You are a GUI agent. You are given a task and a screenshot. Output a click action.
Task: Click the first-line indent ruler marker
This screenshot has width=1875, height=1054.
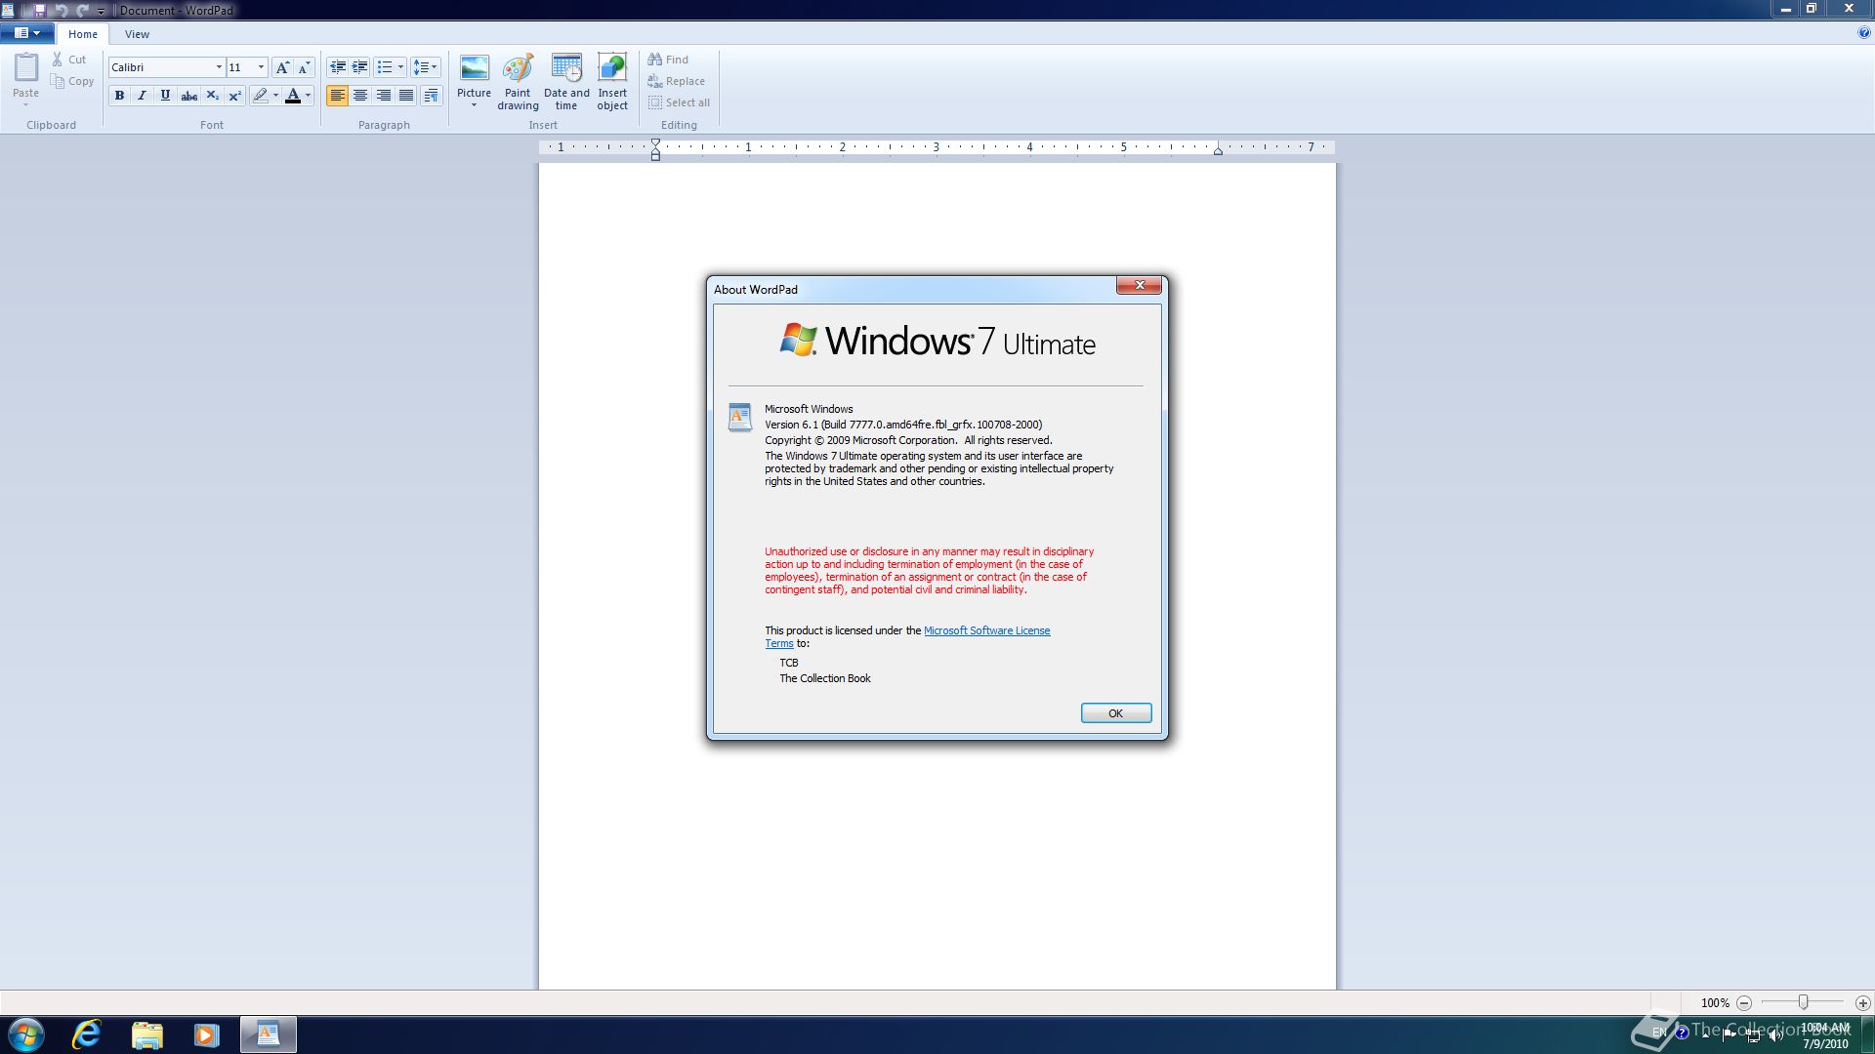point(655,142)
